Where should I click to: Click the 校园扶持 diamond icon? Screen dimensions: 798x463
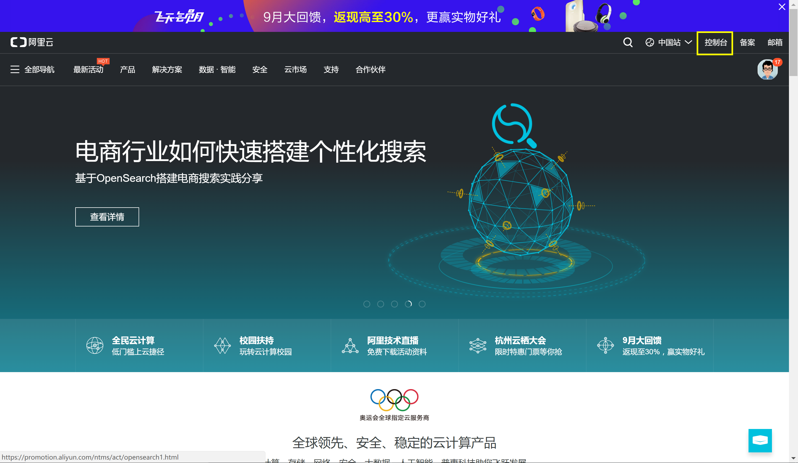pos(222,346)
